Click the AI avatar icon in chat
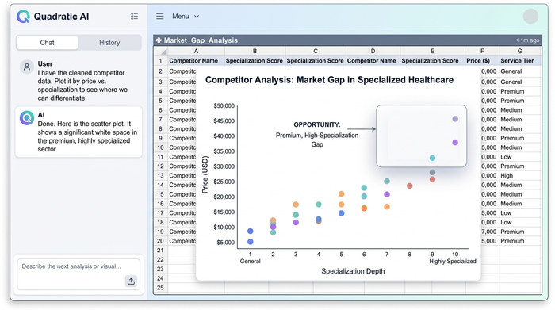 (26, 118)
